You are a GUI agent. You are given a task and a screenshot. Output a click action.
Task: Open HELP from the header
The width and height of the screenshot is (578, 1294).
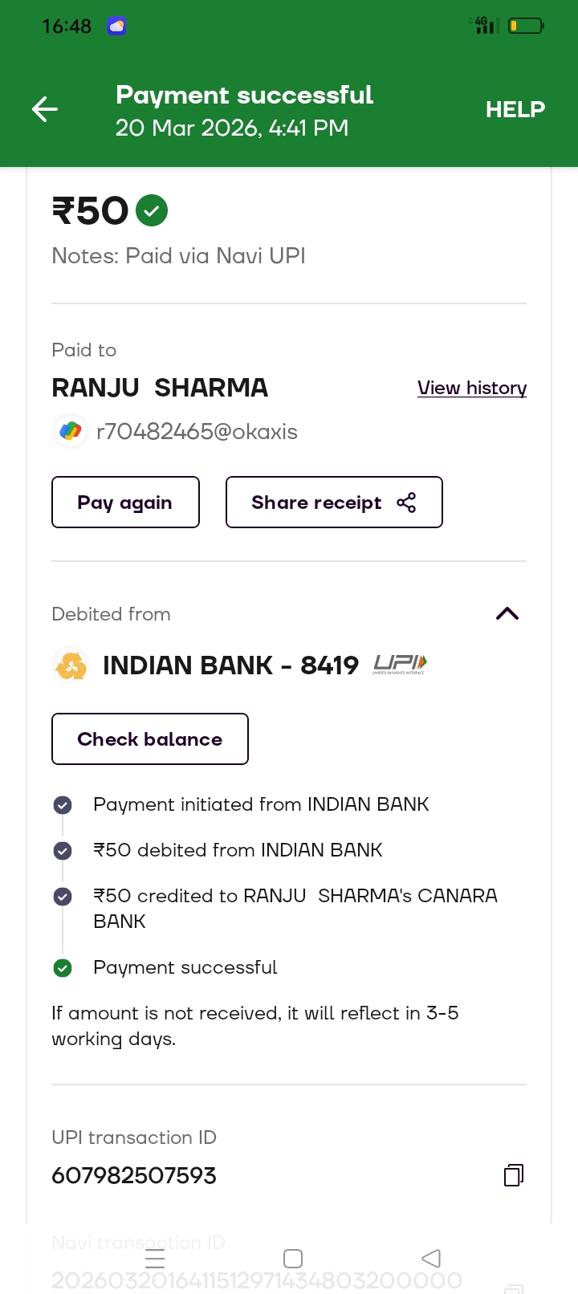coord(515,109)
